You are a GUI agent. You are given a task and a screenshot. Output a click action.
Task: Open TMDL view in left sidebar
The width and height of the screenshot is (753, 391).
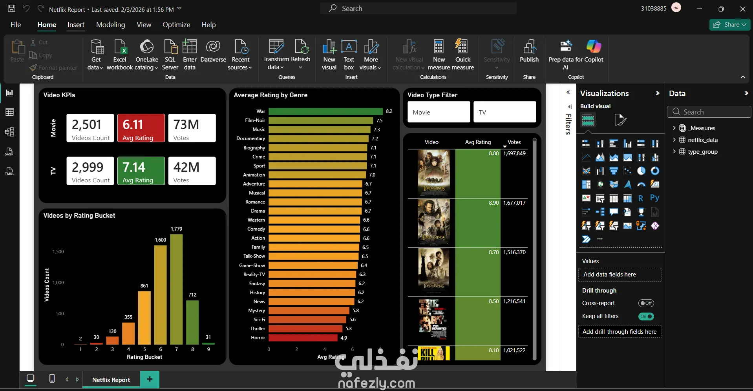click(9, 171)
